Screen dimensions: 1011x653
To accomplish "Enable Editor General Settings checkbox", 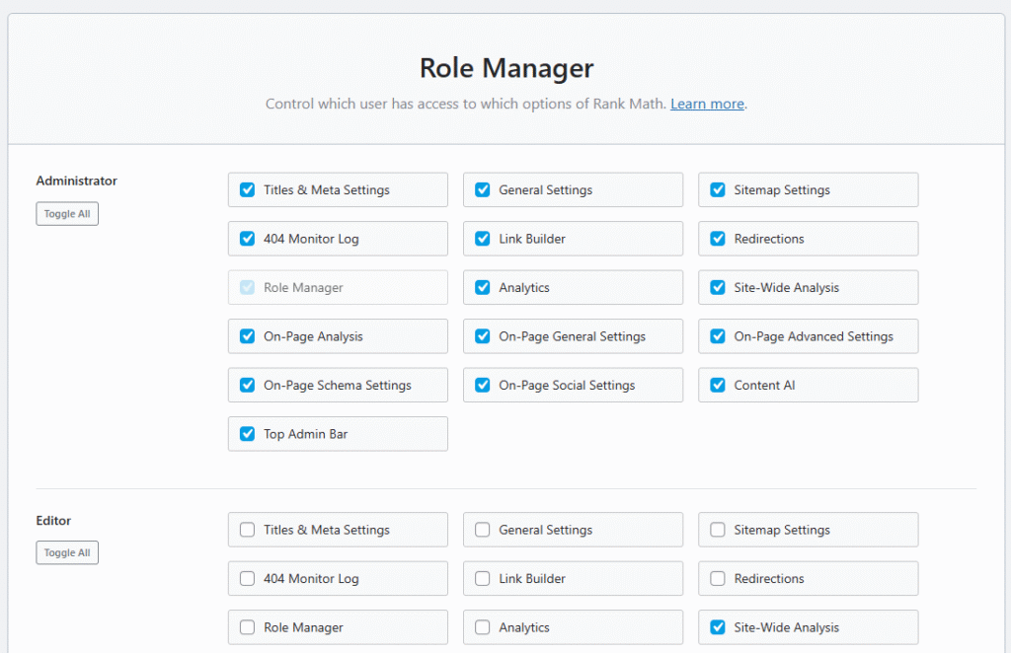I will click(482, 530).
